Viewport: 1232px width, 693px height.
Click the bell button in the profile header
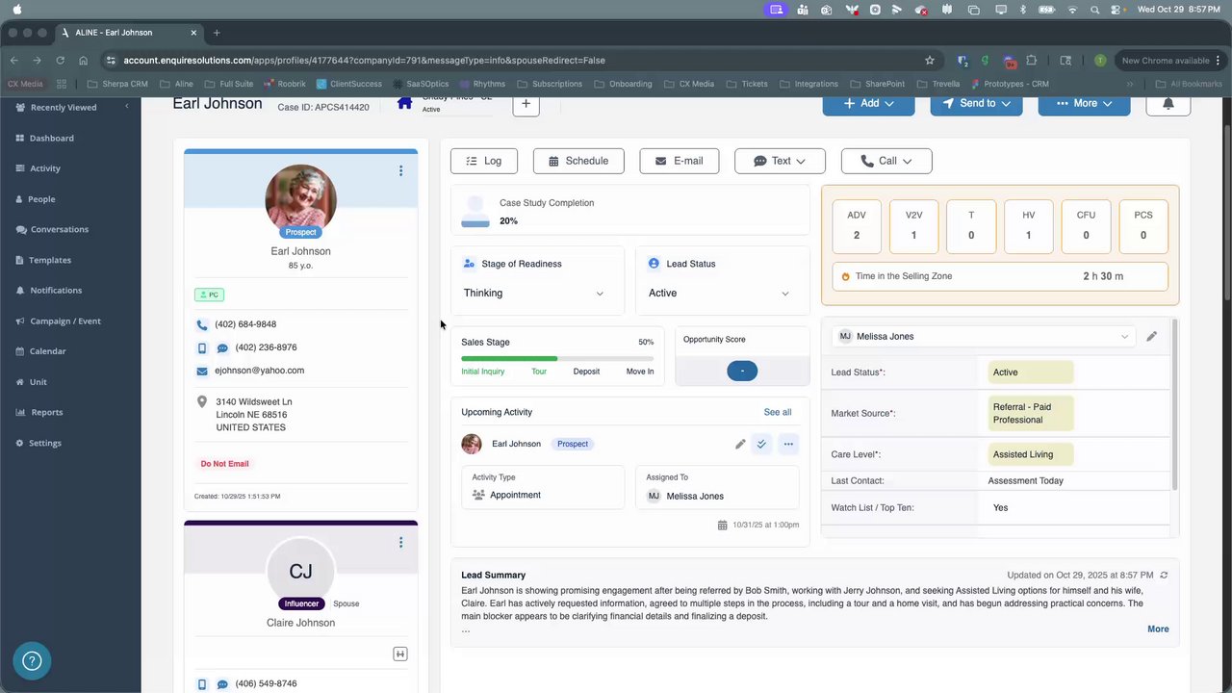tap(1168, 103)
